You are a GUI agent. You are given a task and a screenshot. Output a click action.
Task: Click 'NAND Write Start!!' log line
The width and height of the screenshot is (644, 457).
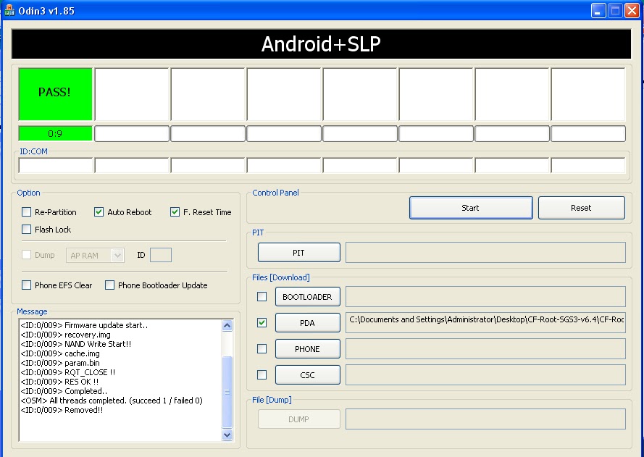click(76, 344)
